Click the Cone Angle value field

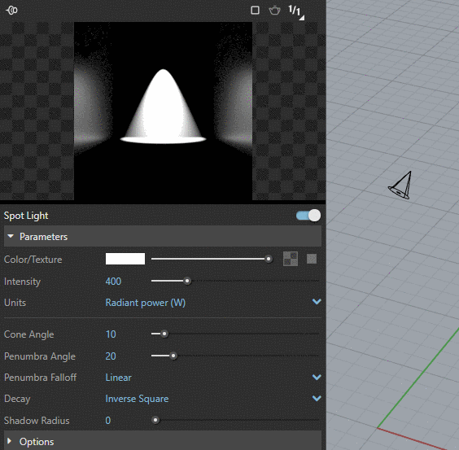[x=111, y=334]
